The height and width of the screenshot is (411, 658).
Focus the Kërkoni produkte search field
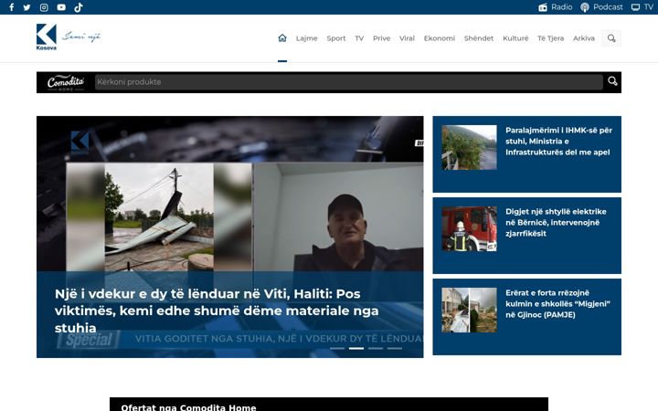(349, 82)
